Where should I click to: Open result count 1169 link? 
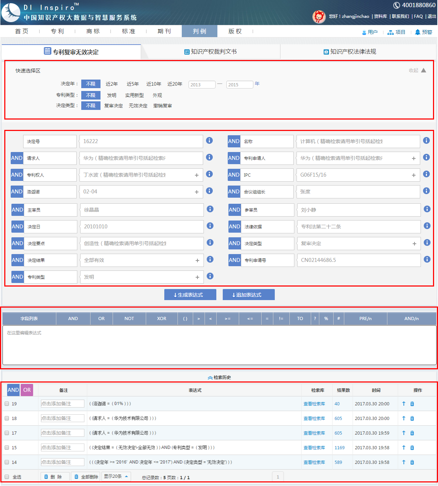tap(339, 447)
